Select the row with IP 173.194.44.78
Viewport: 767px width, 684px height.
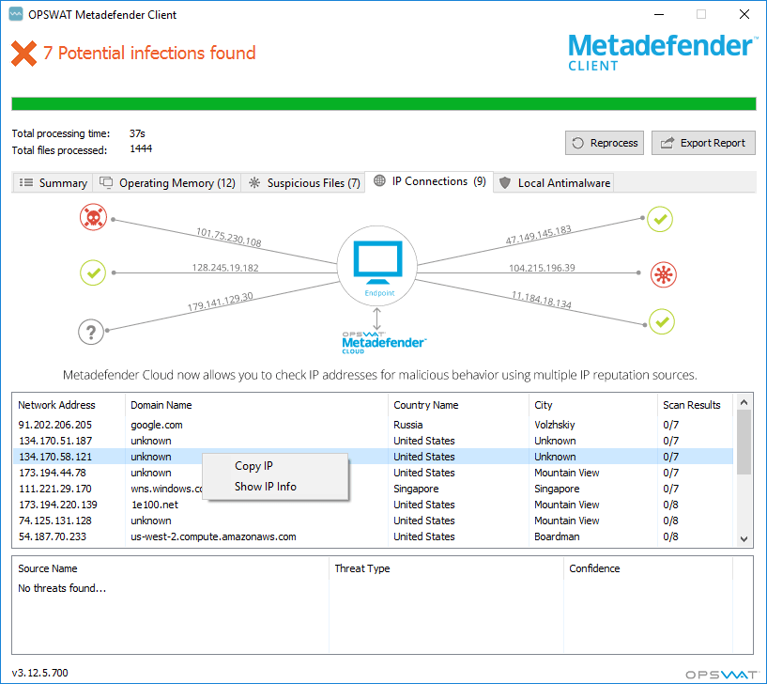click(x=373, y=473)
